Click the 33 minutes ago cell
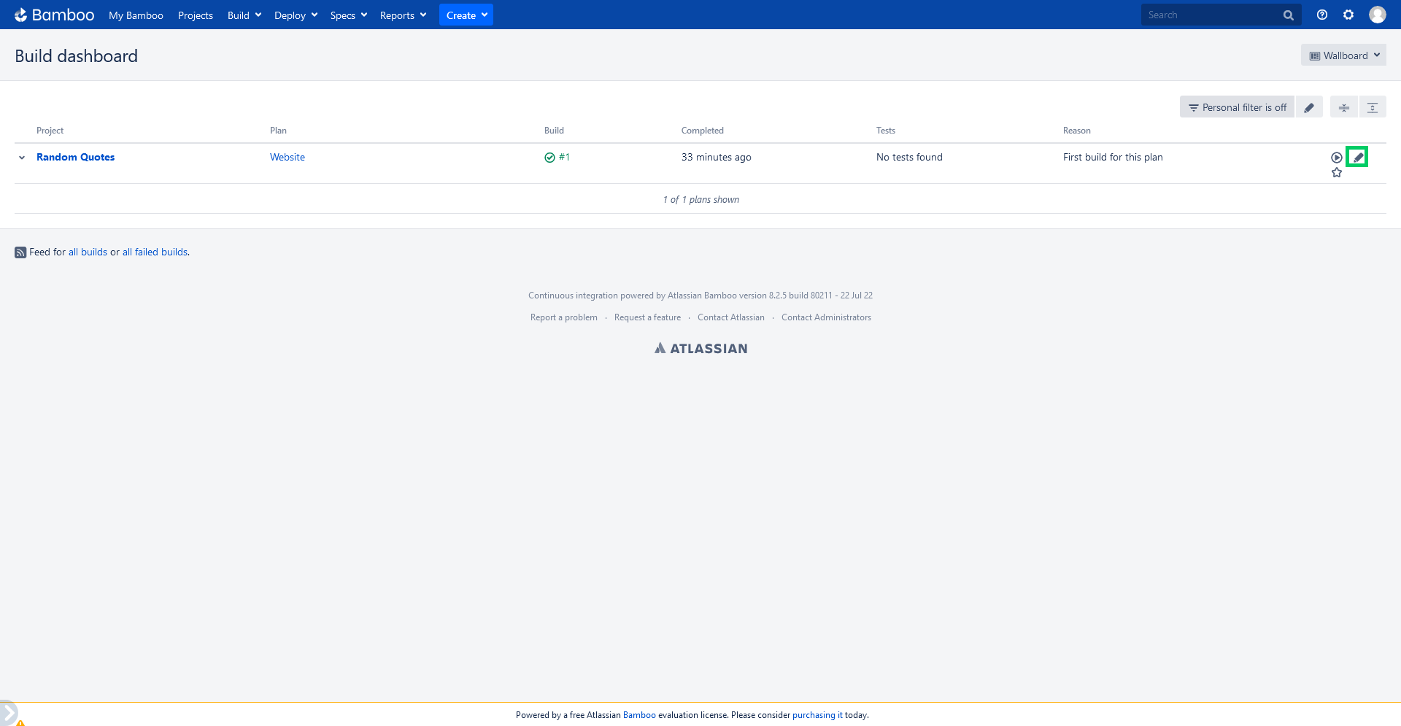Viewport: 1401px width, 726px height. (716, 157)
